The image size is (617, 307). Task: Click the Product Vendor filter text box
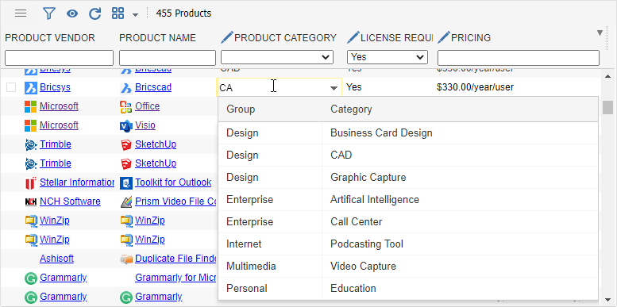[59, 58]
